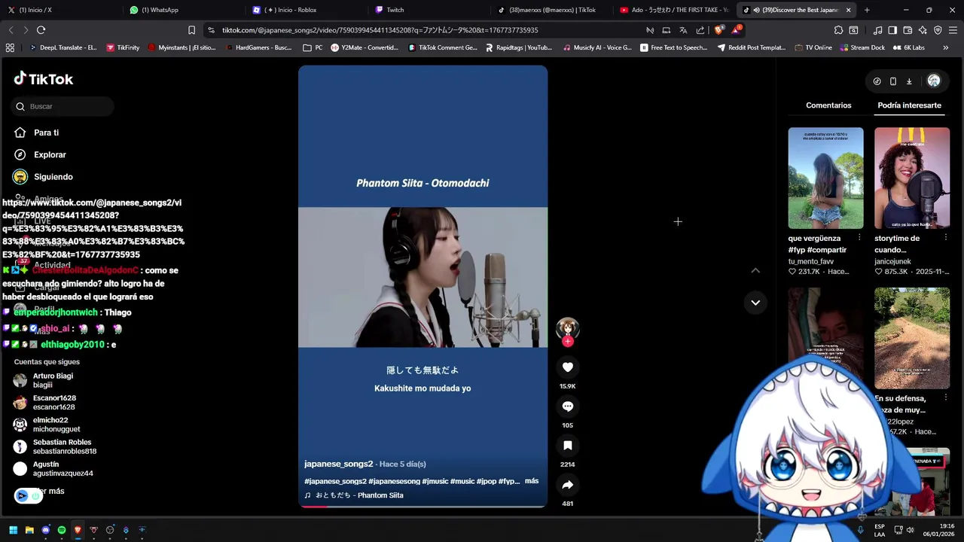
Task: Follow japanese_songs2 with the red plus badge
Action: (568, 341)
